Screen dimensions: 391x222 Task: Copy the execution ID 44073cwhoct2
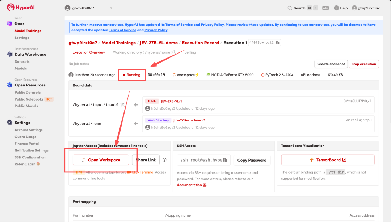pyautogui.click(x=278, y=43)
